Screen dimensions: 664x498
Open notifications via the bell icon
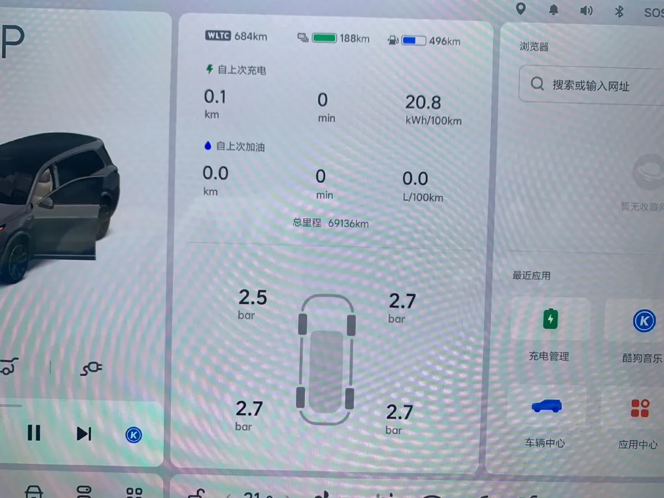coord(553,10)
